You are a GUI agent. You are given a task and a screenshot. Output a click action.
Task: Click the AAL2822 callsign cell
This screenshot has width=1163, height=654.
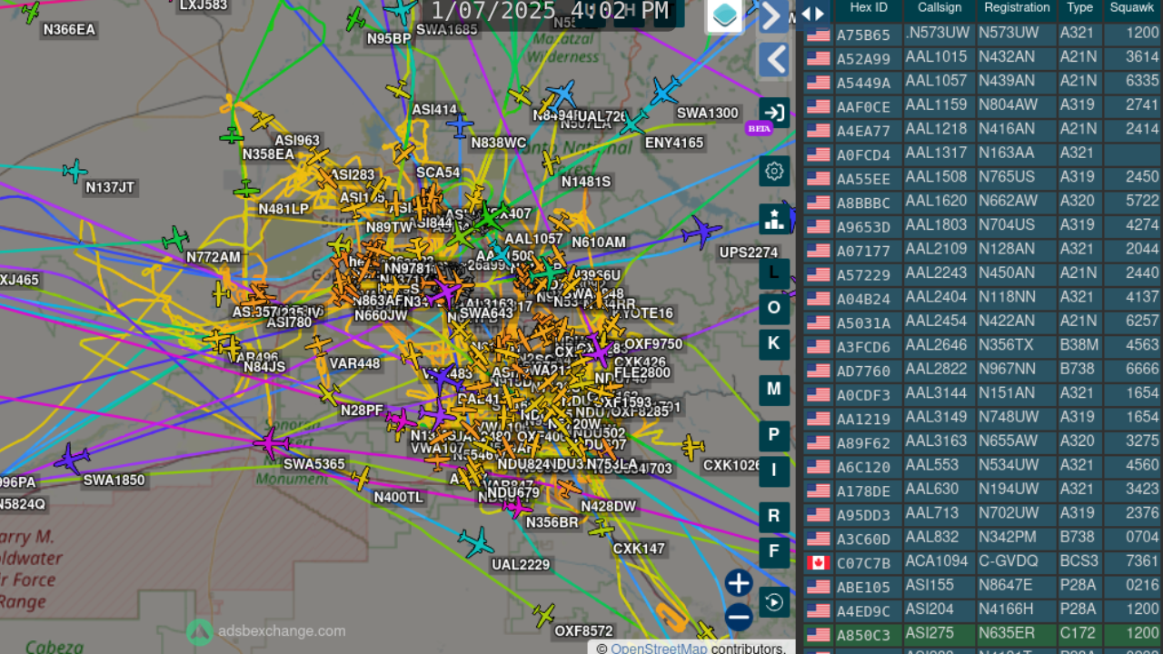click(x=939, y=370)
